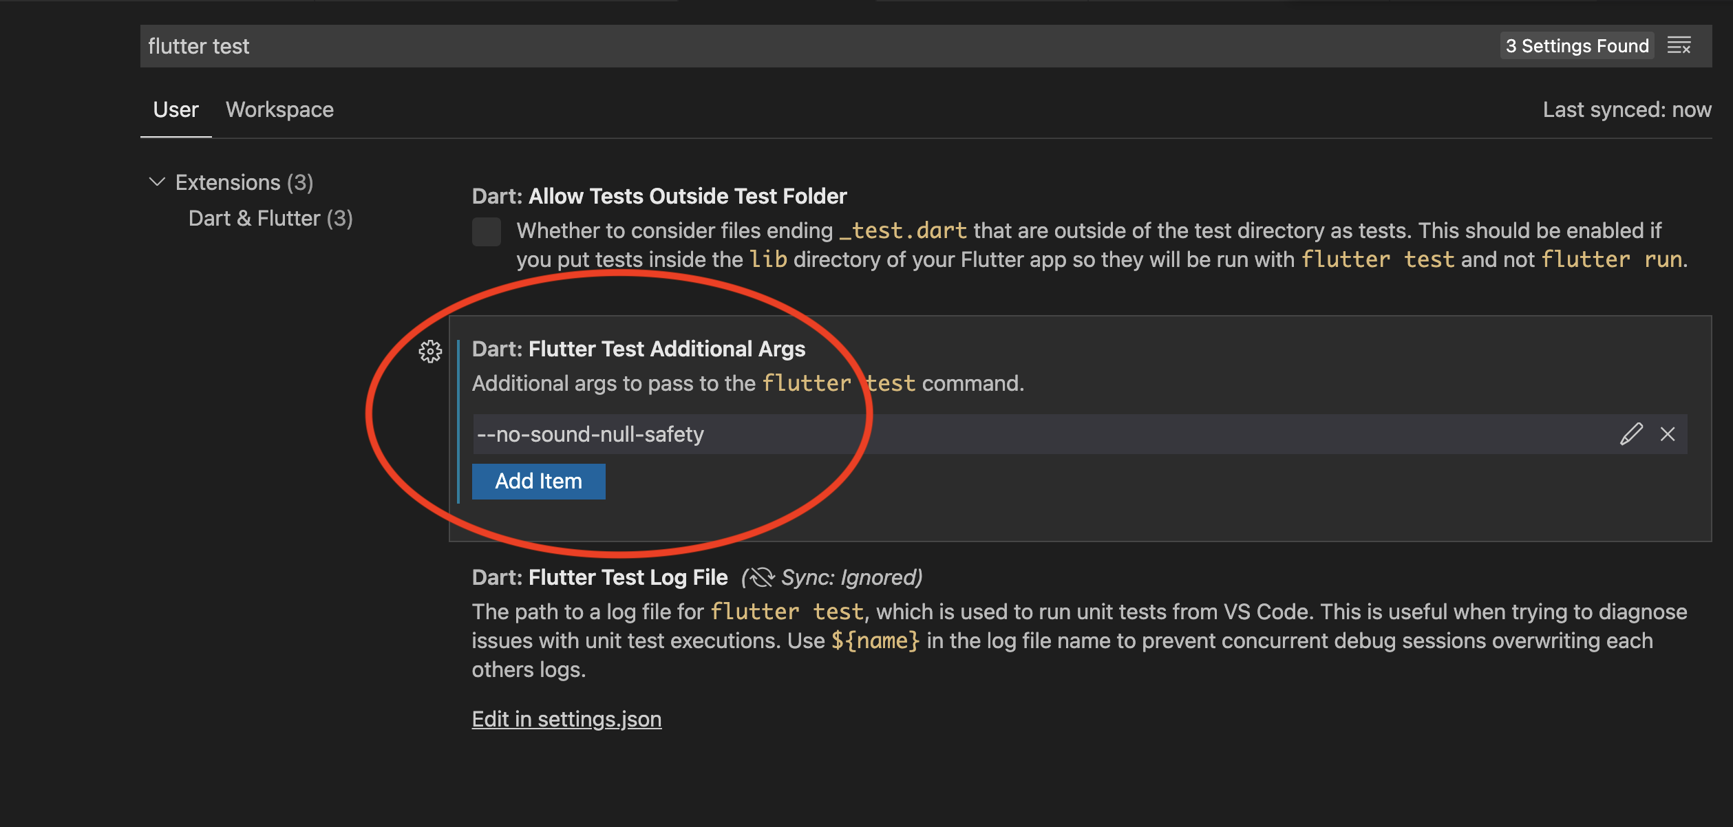Image resolution: width=1733 pixels, height=827 pixels.
Task: Click the Flutter Test Additional Args setting title
Action: point(639,349)
